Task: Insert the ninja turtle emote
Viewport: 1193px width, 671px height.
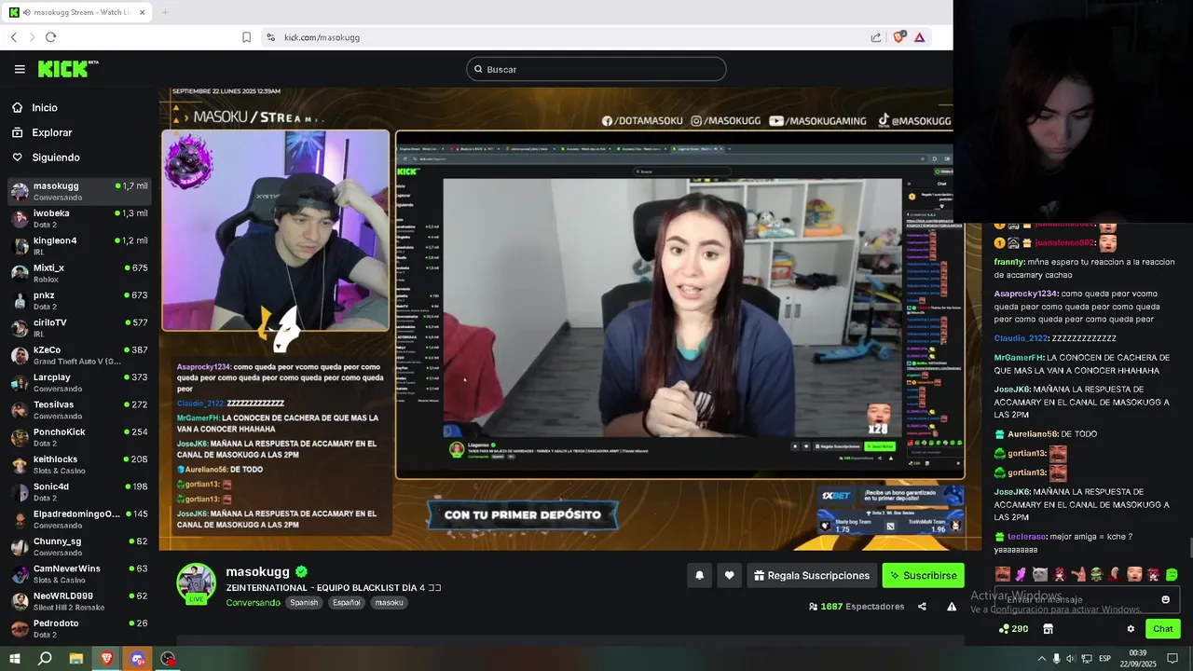Action: 1096,574
